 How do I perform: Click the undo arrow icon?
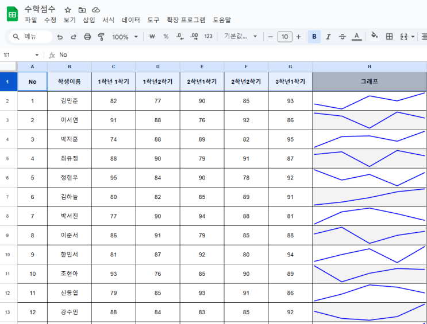(x=60, y=37)
